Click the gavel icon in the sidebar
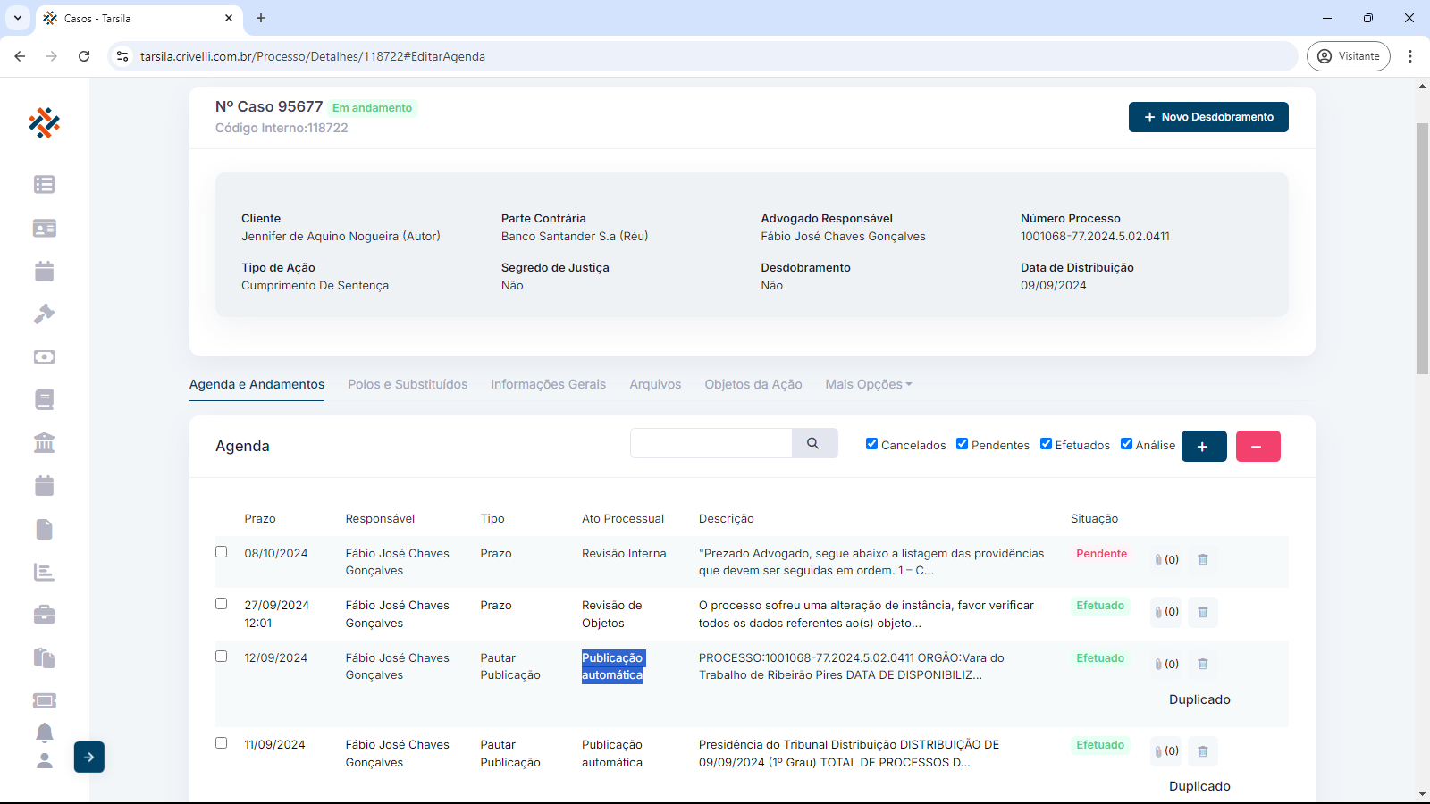This screenshot has width=1430, height=804. (44, 314)
